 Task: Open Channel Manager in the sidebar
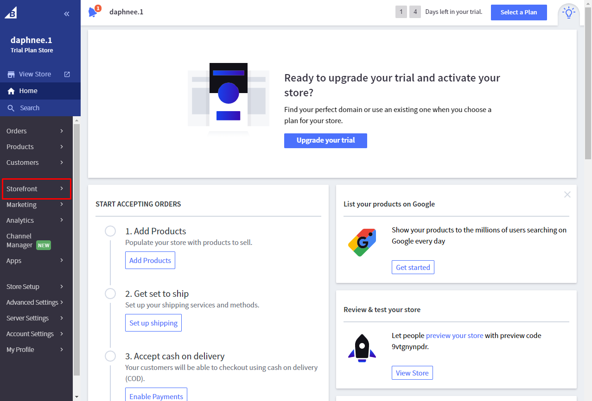click(x=37, y=241)
